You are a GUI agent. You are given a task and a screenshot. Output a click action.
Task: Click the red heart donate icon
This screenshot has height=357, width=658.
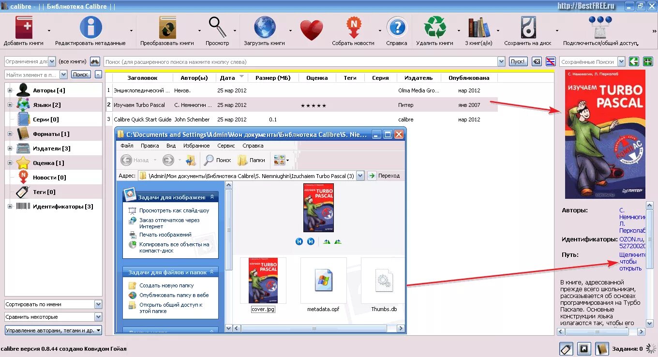point(311,30)
